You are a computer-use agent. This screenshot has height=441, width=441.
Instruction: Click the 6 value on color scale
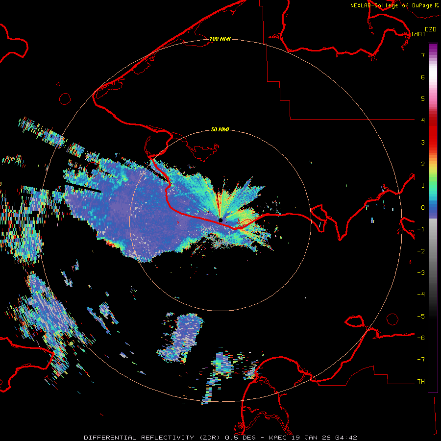tap(423, 77)
